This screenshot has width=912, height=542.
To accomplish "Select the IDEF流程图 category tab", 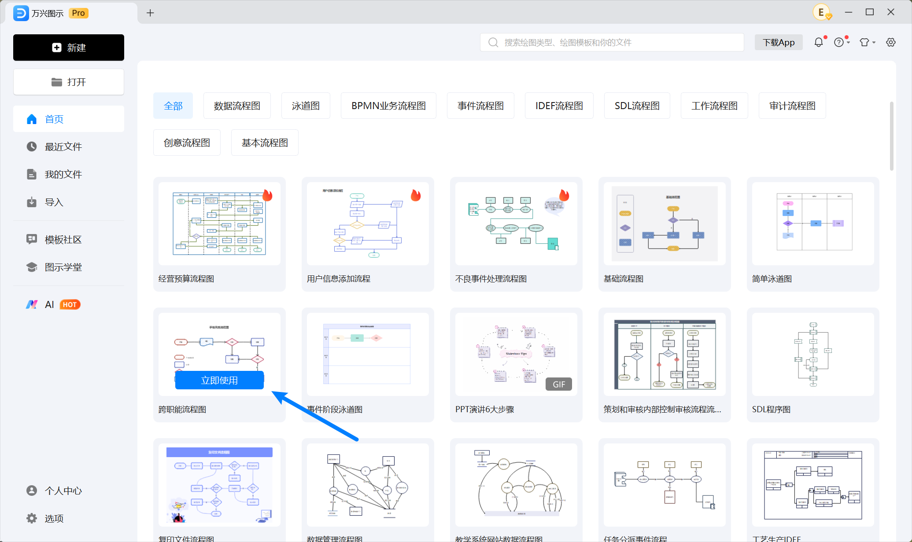I will tap(559, 106).
